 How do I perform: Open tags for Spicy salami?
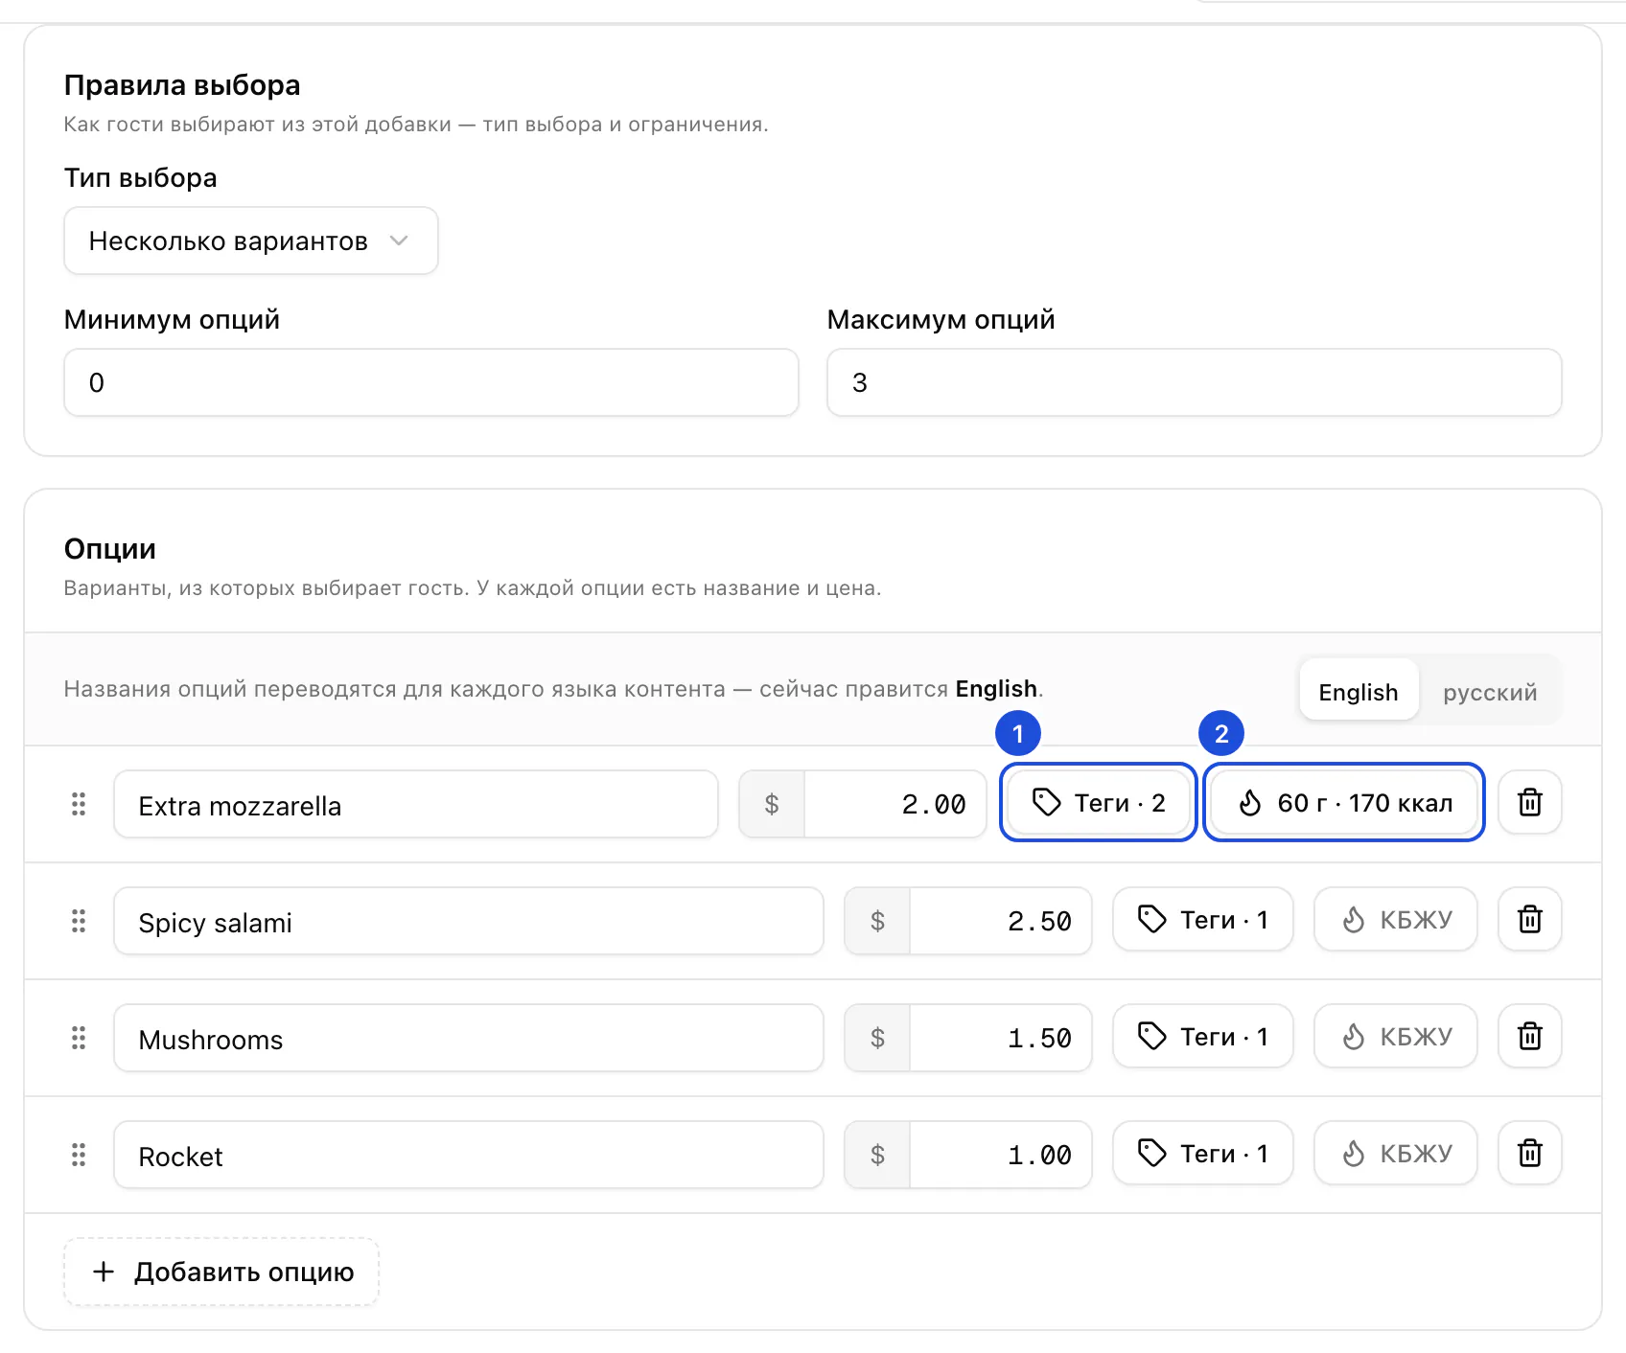coord(1203,919)
